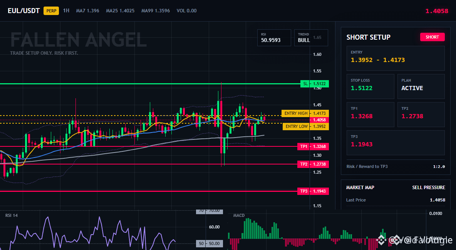Click the ENTRY range 1.3952 - 1.4173
Screen dimensions: 456x250
pos(377,60)
